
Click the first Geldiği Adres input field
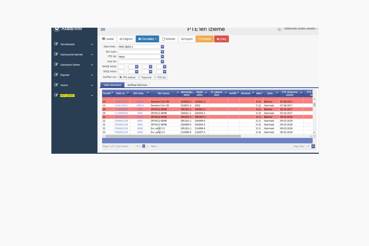pos(121,66)
